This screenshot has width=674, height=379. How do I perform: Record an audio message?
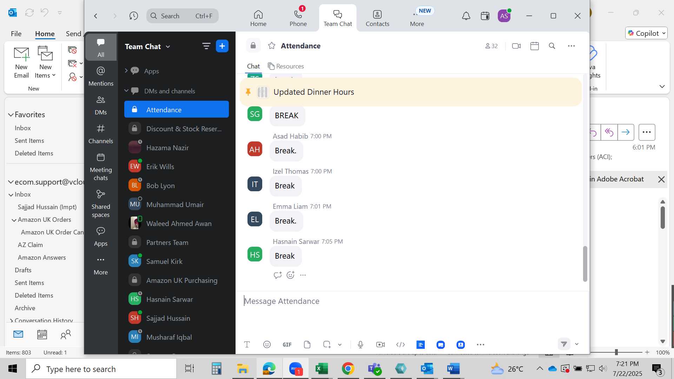[x=361, y=345]
